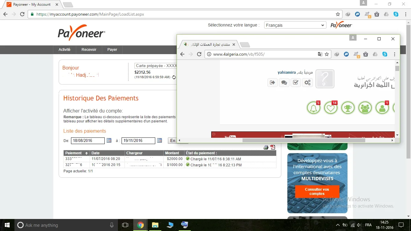
Task: Click the print icon above payments table
Action: 266,147
